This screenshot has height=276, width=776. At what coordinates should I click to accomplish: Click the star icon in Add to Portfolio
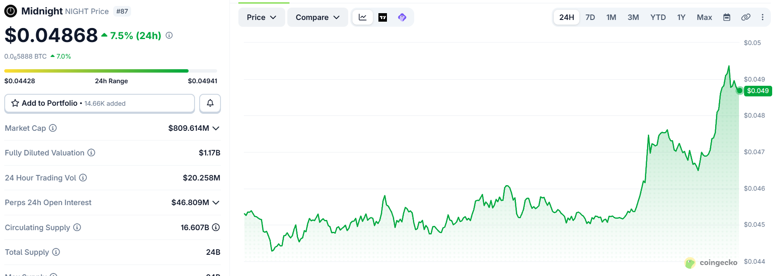[15, 103]
